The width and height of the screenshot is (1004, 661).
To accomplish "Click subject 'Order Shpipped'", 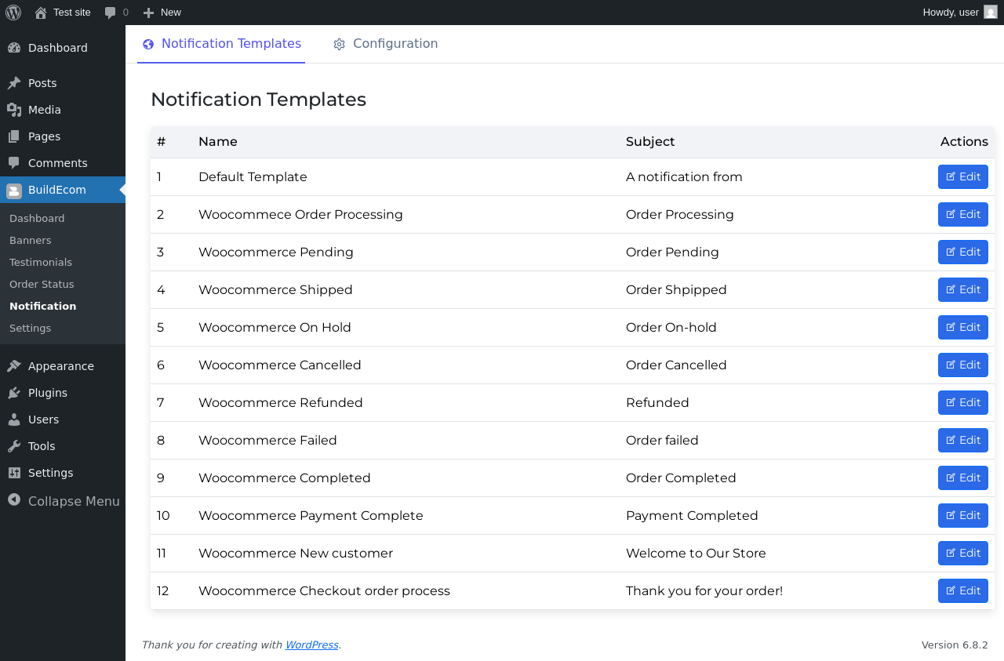I will click(x=676, y=290).
